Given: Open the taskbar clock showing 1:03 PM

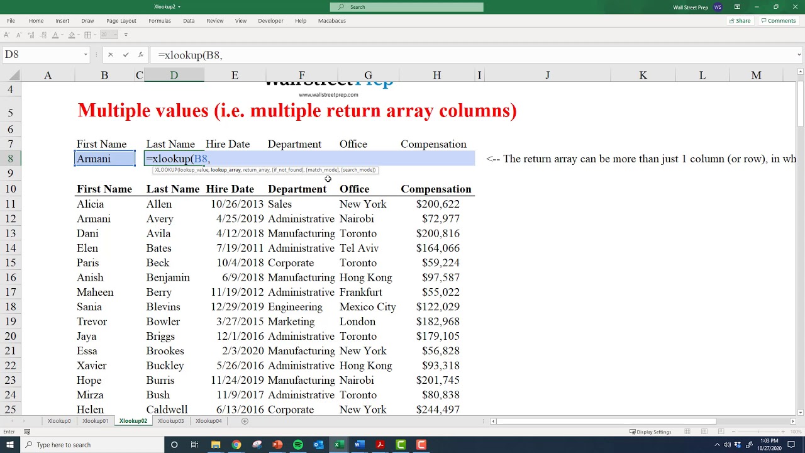Looking at the screenshot, I should point(769,445).
